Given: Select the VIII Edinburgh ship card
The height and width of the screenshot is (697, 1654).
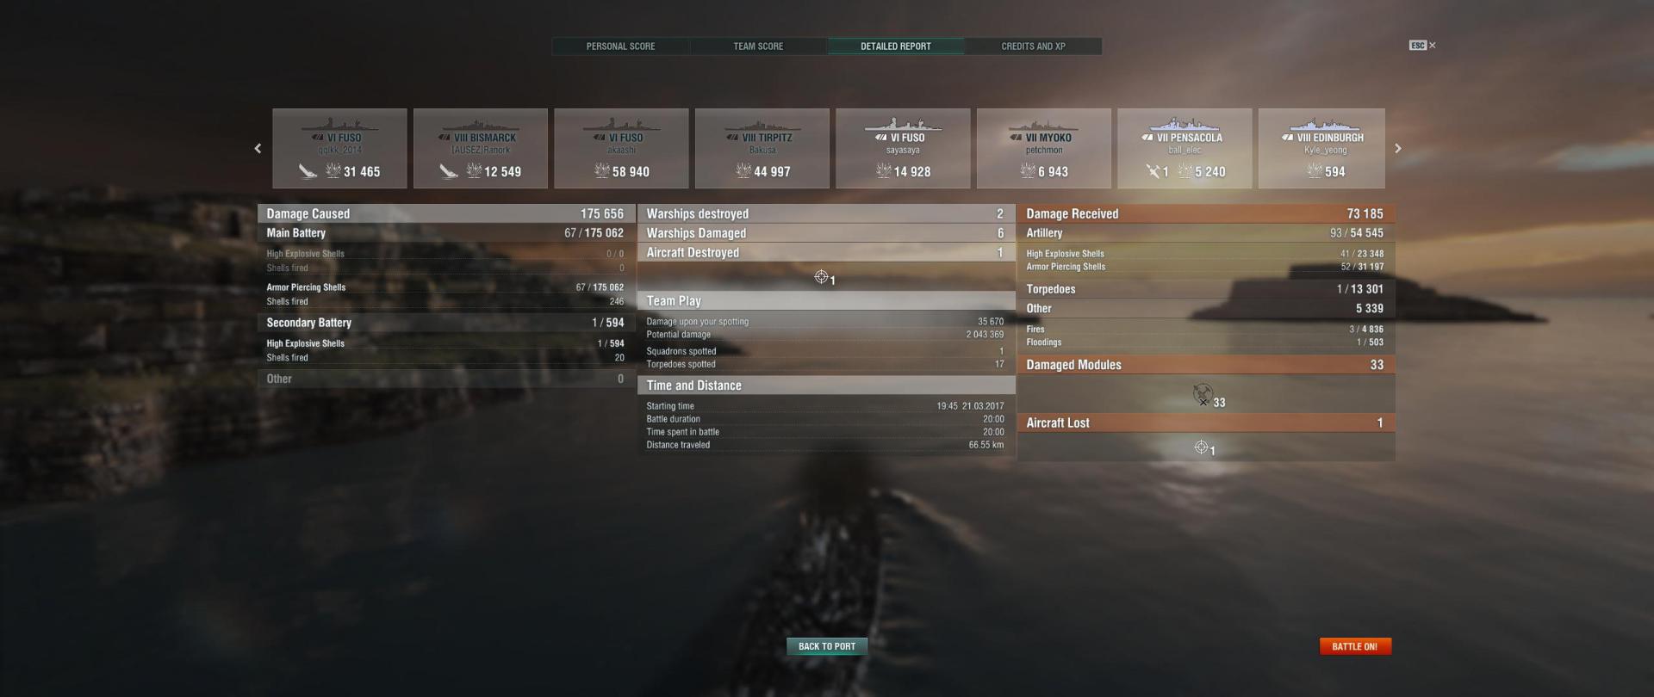Looking at the screenshot, I should 1322,148.
